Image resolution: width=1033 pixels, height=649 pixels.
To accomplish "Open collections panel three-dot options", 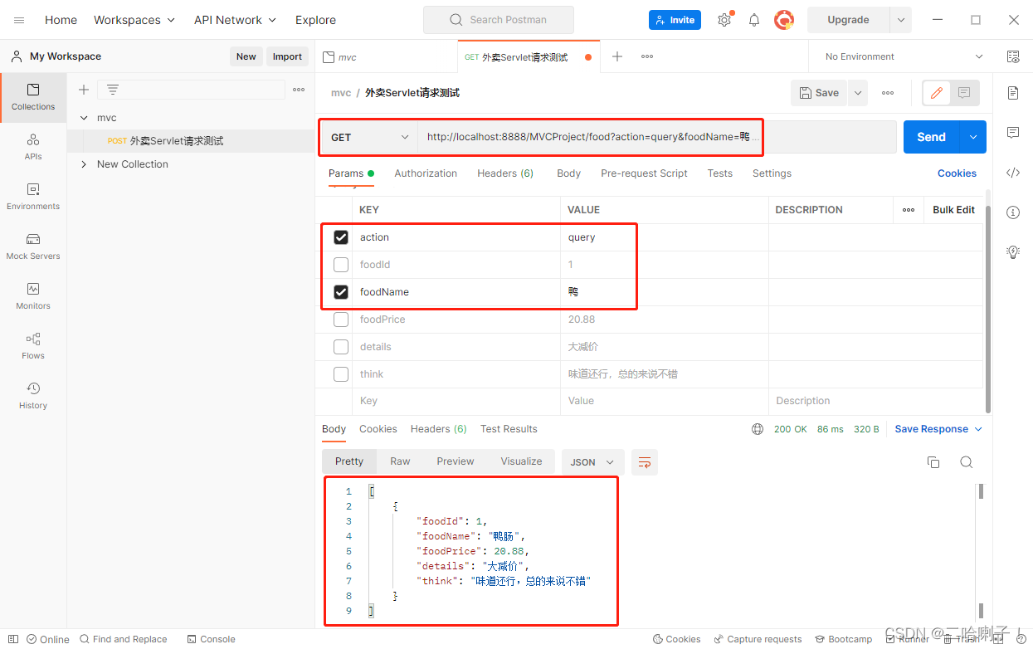I will coord(299,90).
